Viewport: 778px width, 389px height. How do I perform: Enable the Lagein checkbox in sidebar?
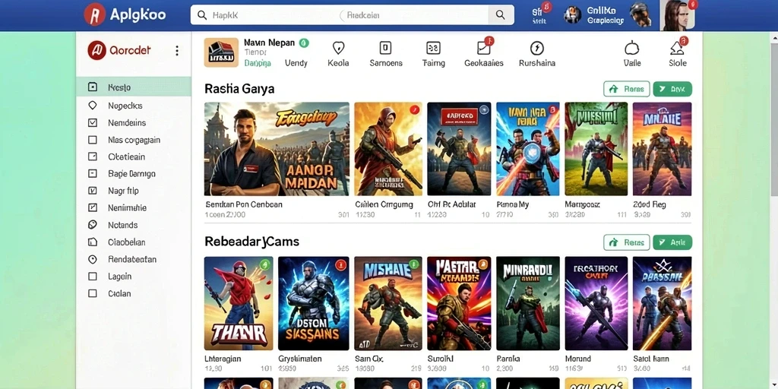(x=92, y=277)
